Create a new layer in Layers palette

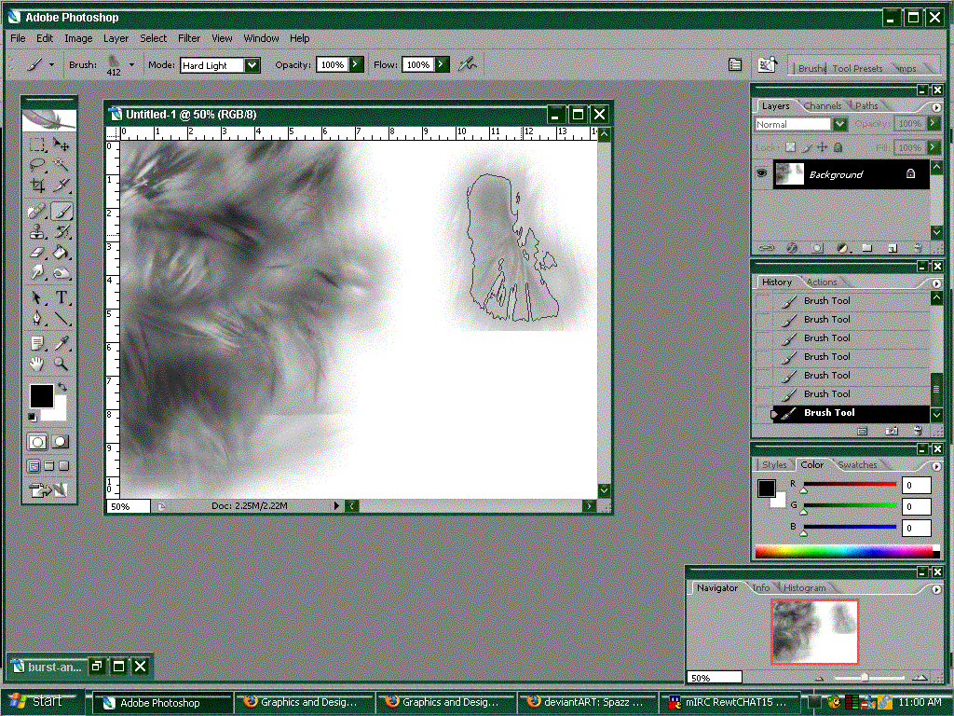(x=892, y=248)
